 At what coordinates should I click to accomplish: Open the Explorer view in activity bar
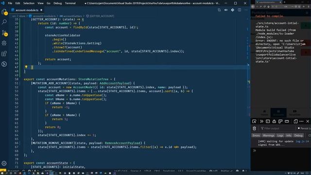pyautogui.click(x=4, y=12)
